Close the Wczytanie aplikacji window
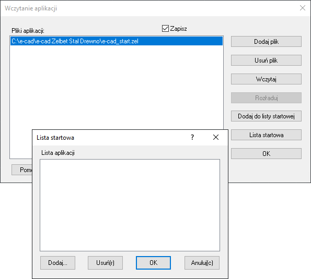Viewport: 311px width, 279px height. pos(303,8)
